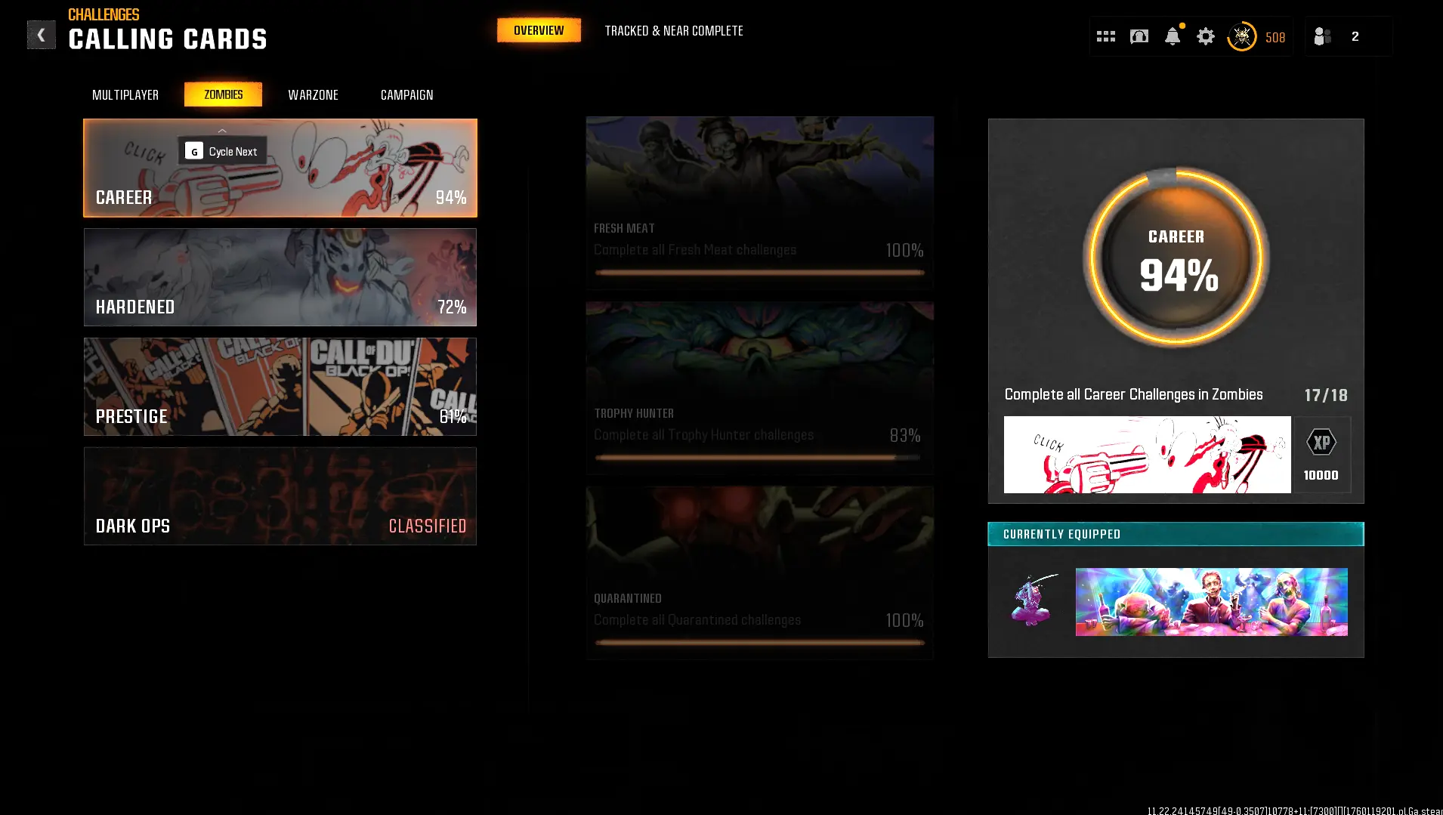The image size is (1443, 815).
Task: Click the back arrow next to Calling Cards
Action: tap(41, 35)
